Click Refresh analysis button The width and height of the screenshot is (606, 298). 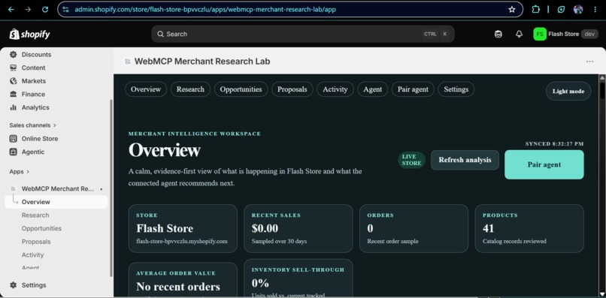click(x=465, y=160)
